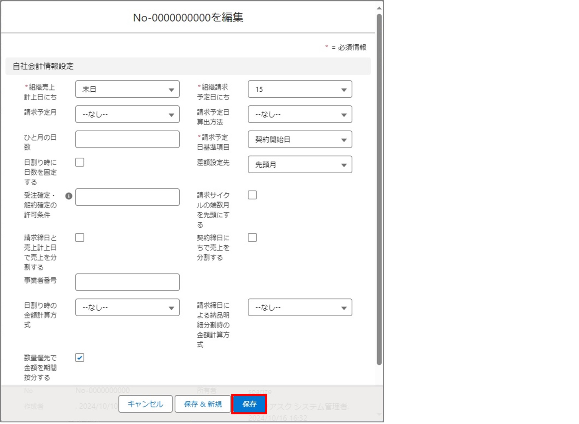
Task: Open the 組織売上計上日にち dropdown showing 末日
Action: [x=127, y=89]
